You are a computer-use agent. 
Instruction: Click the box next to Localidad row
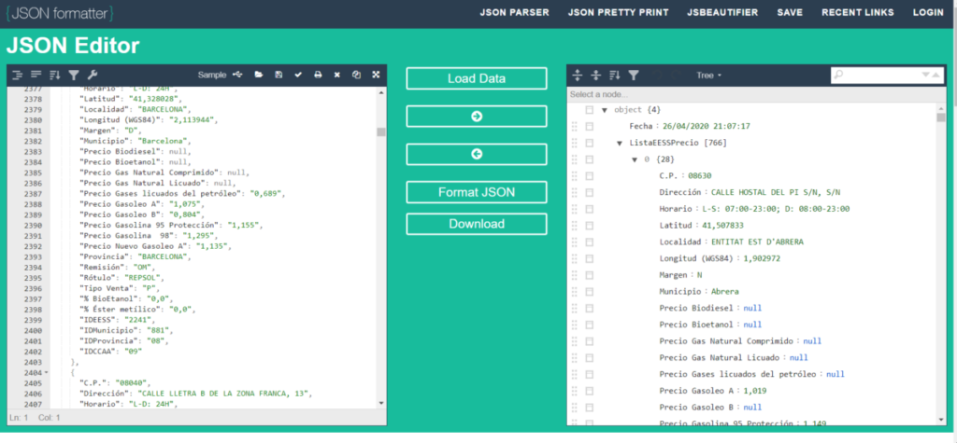589,242
